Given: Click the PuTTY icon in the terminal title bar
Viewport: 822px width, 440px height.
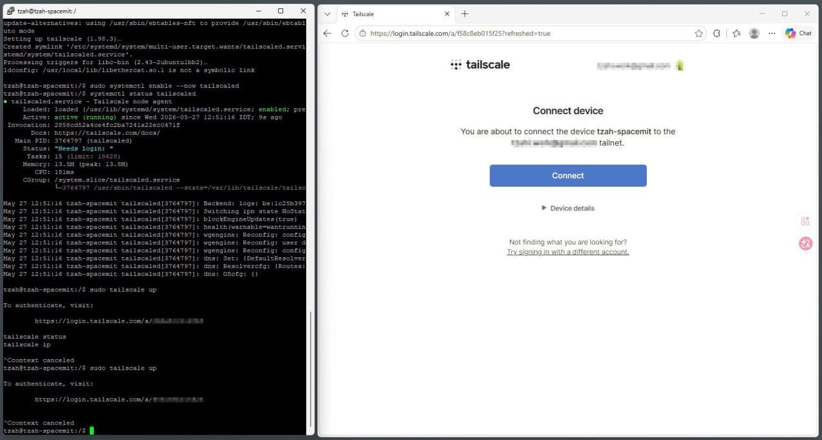Looking at the screenshot, I should (10, 11).
